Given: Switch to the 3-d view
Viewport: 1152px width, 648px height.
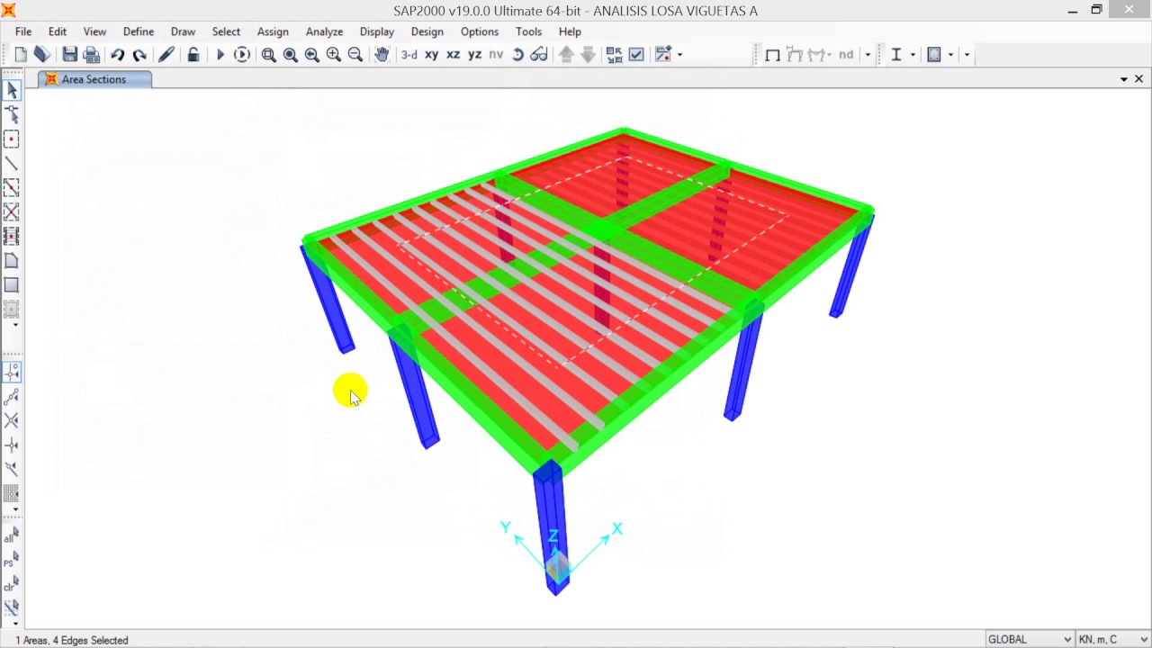Looking at the screenshot, I should pos(409,55).
